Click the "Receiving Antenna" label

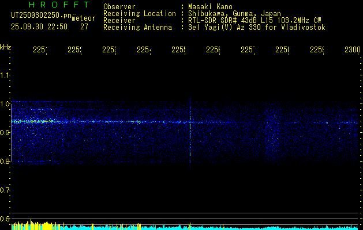[x=137, y=28]
